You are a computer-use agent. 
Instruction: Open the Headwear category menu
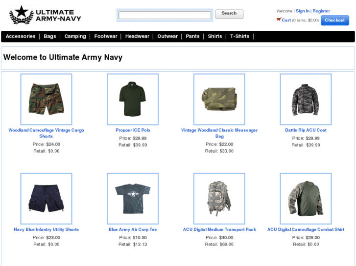tap(137, 36)
